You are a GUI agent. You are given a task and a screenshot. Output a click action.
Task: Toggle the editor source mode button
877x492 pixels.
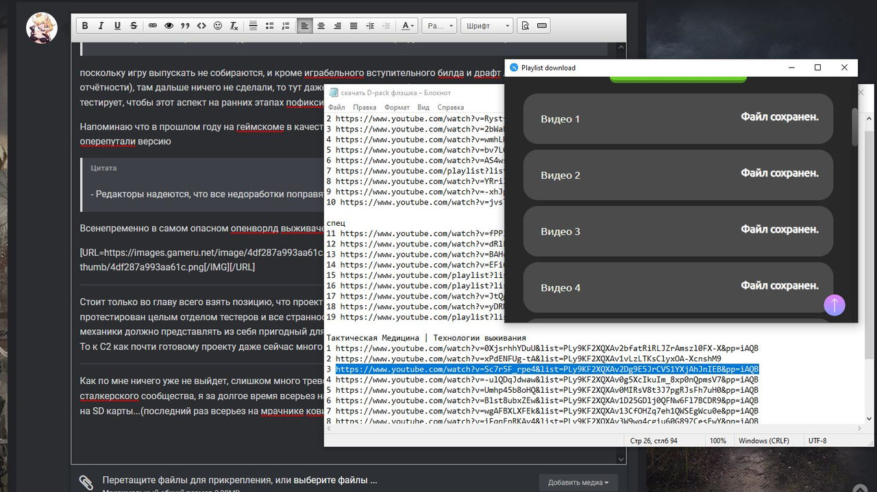point(542,26)
